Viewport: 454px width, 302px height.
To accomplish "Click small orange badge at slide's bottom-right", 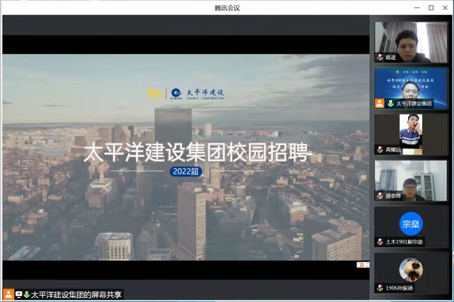I will coord(362,265).
